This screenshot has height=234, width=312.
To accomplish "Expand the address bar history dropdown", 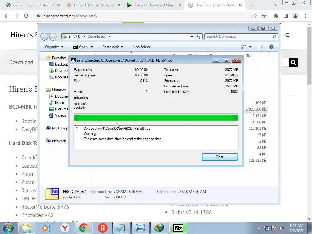I will click(x=192, y=37).
